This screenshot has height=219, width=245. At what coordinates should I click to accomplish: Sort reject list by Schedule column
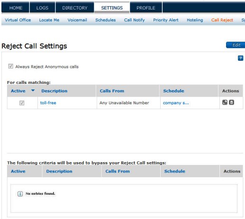(173, 91)
